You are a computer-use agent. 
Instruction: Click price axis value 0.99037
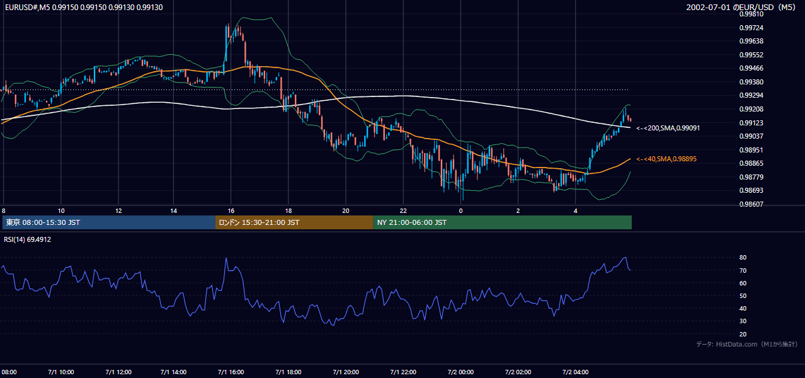(751, 136)
